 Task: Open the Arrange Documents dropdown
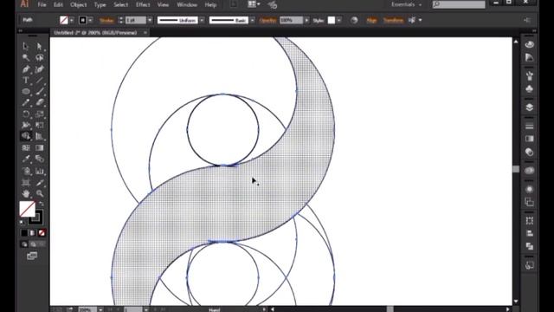click(254, 4)
